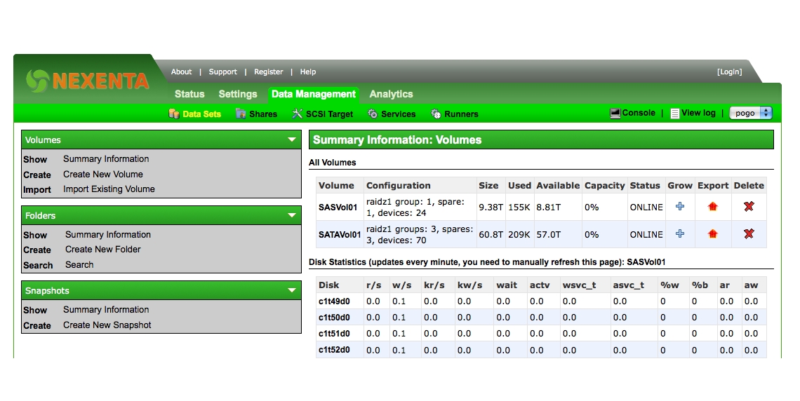
Task: Open the pogo host dropdown
Action: point(751,113)
